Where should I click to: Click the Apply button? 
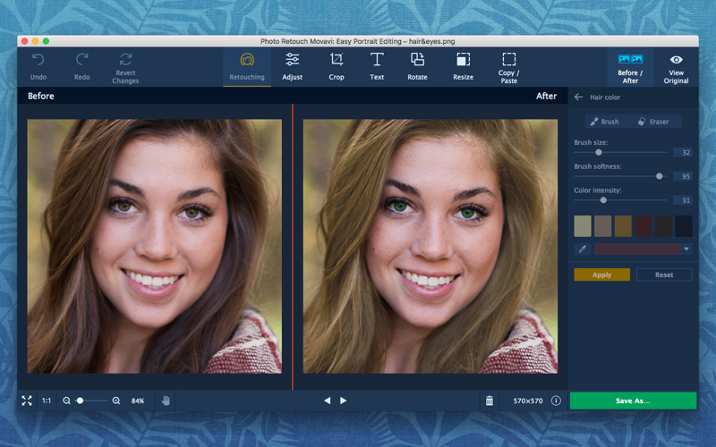[601, 274]
